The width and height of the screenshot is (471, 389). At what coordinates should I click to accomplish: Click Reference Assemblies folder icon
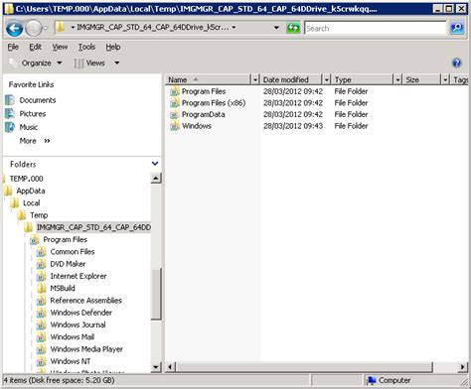pyautogui.click(x=41, y=301)
